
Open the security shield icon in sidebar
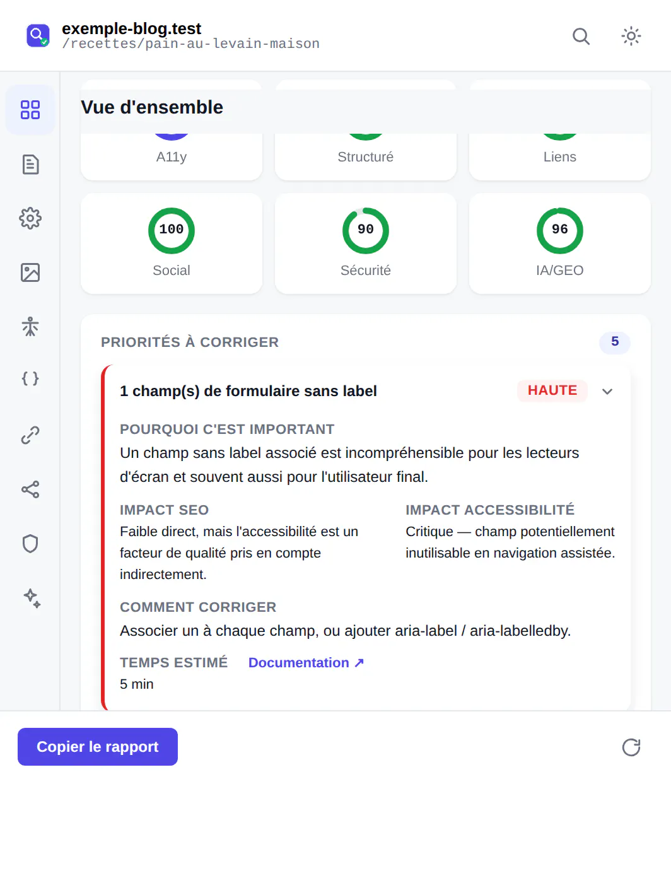pyautogui.click(x=30, y=544)
